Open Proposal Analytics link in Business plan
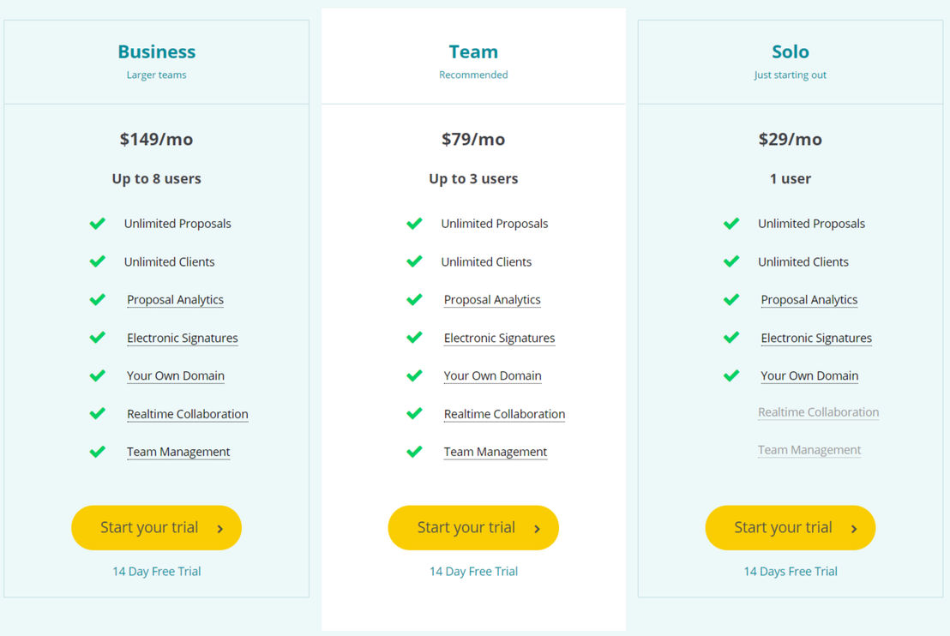Viewport: 950px width, 636px height. click(x=175, y=300)
